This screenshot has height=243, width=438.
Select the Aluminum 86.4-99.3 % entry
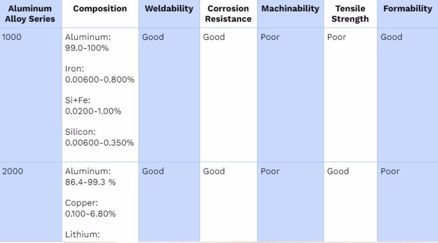click(x=90, y=176)
